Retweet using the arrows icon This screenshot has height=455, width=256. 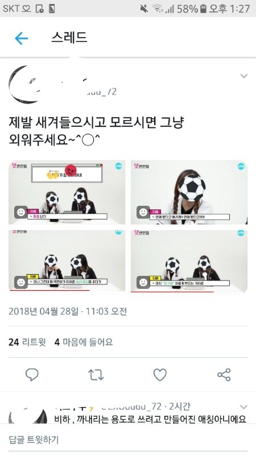tap(96, 375)
